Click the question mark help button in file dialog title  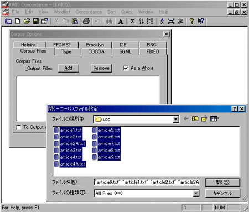pos(235,109)
